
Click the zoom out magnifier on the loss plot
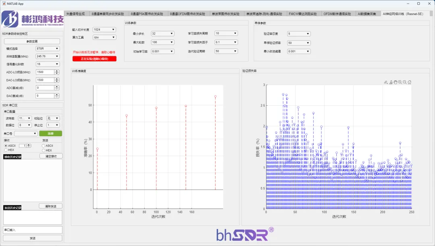point(405,82)
